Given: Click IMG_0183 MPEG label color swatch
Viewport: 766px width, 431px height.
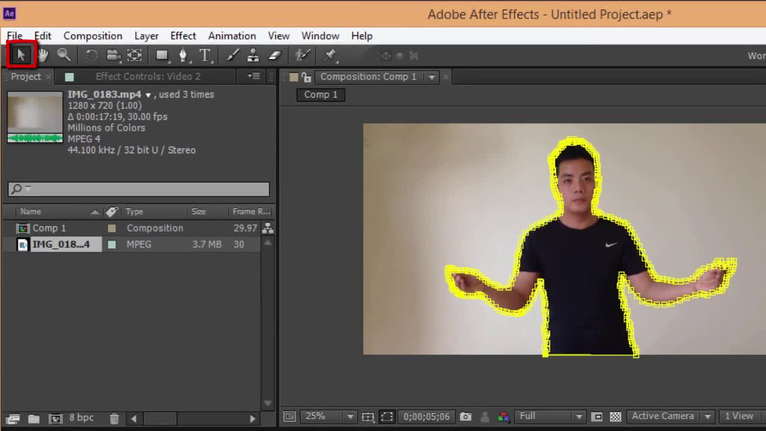Looking at the screenshot, I should 112,244.
